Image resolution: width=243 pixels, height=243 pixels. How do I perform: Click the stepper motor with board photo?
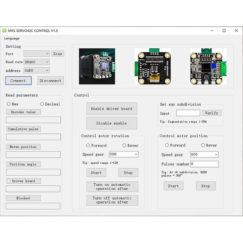[x=97, y=66]
